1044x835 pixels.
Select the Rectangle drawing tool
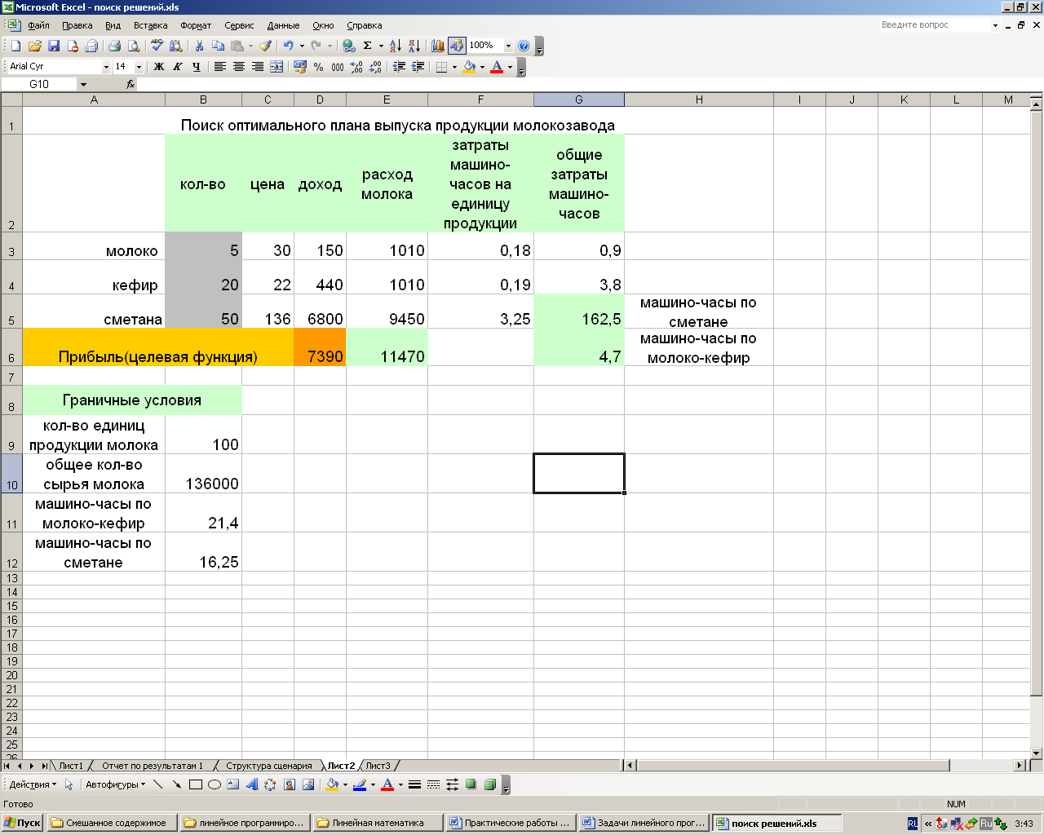click(196, 784)
